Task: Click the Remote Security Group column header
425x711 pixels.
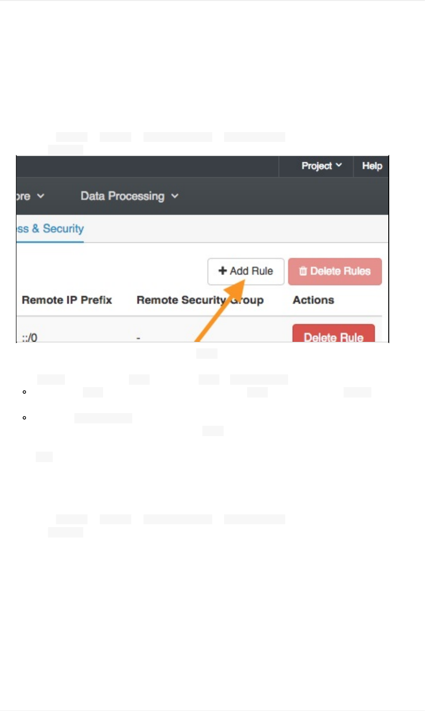Action: (x=200, y=300)
